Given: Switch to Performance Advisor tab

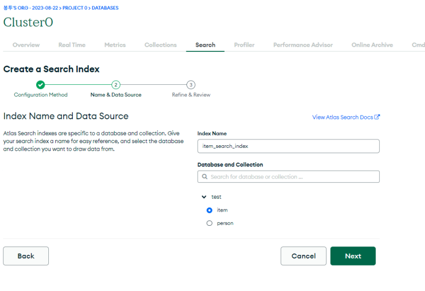Looking at the screenshot, I should (x=303, y=45).
